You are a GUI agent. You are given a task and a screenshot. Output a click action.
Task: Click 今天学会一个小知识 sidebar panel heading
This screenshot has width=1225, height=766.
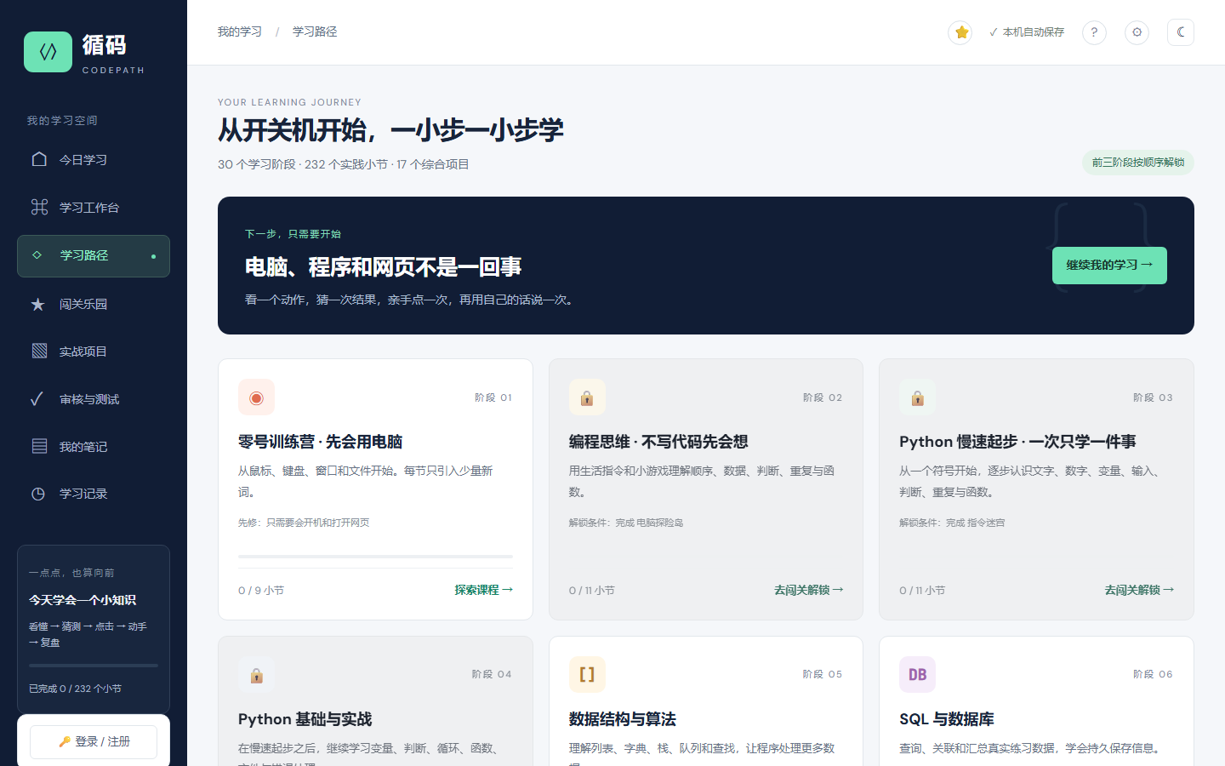pos(83,600)
